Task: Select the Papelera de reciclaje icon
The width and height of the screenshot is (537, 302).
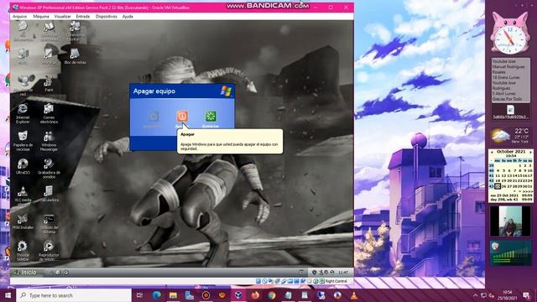Action: 23,141
